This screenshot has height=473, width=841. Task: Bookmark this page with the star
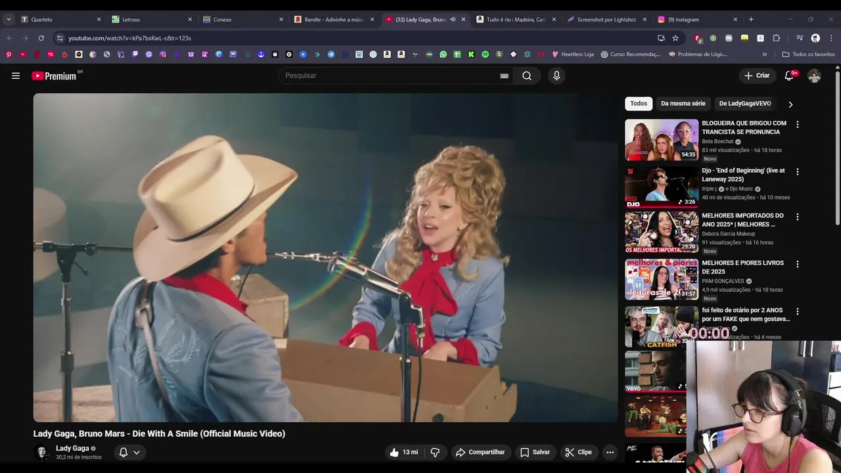[x=675, y=38]
